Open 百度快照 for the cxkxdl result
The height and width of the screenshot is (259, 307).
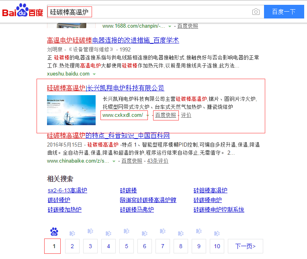tap(166, 115)
